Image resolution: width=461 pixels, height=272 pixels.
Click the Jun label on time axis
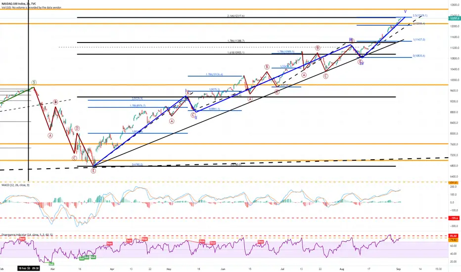tap(223, 269)
